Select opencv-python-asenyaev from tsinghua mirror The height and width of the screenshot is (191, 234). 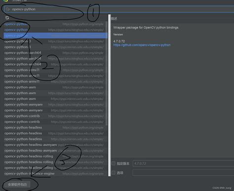[55, 105]
